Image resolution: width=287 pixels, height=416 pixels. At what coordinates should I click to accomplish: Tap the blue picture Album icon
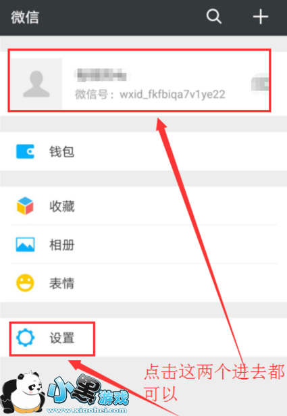tap(25, 244)
